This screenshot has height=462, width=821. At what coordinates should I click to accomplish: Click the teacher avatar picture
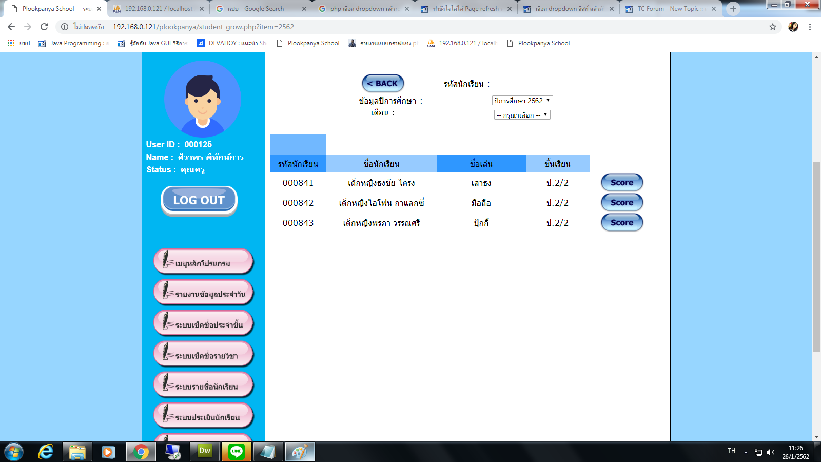click(x=203, y=99)
